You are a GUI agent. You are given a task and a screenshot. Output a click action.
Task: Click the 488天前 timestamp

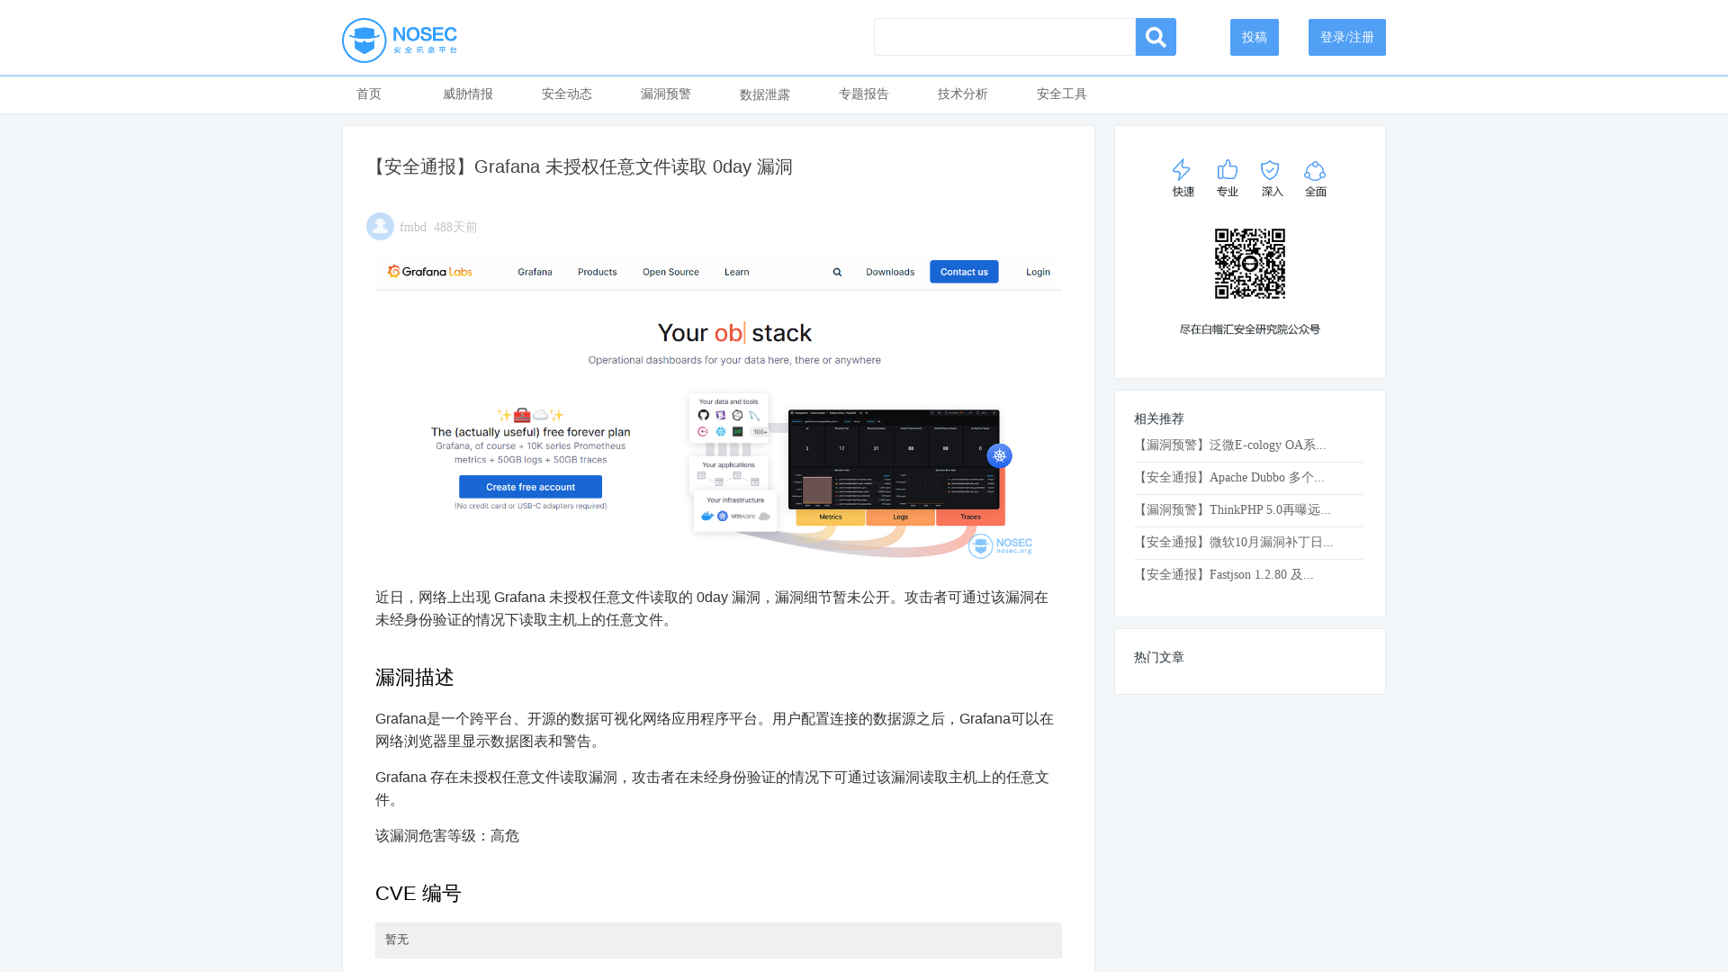(x=455, y=228)
